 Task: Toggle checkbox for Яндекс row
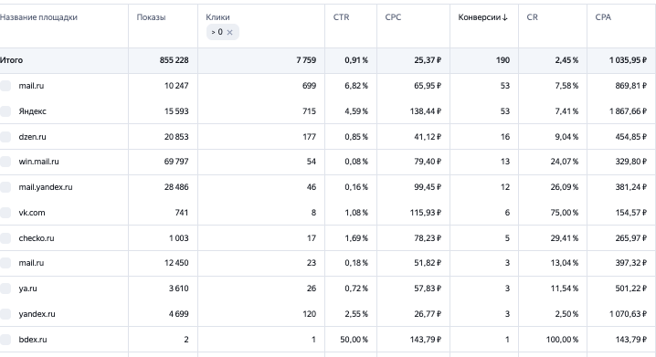click(x=5, y=111)
